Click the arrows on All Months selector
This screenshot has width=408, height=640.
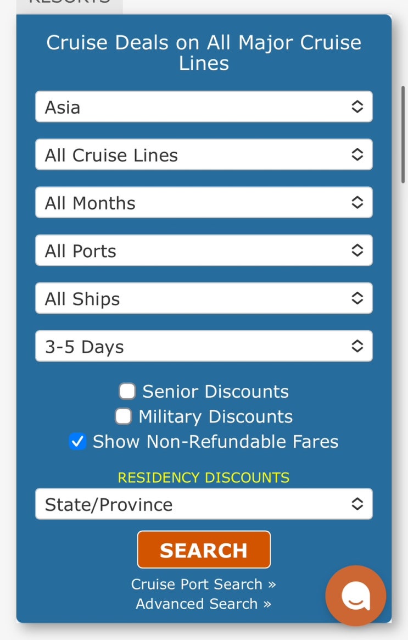point(357,203)
